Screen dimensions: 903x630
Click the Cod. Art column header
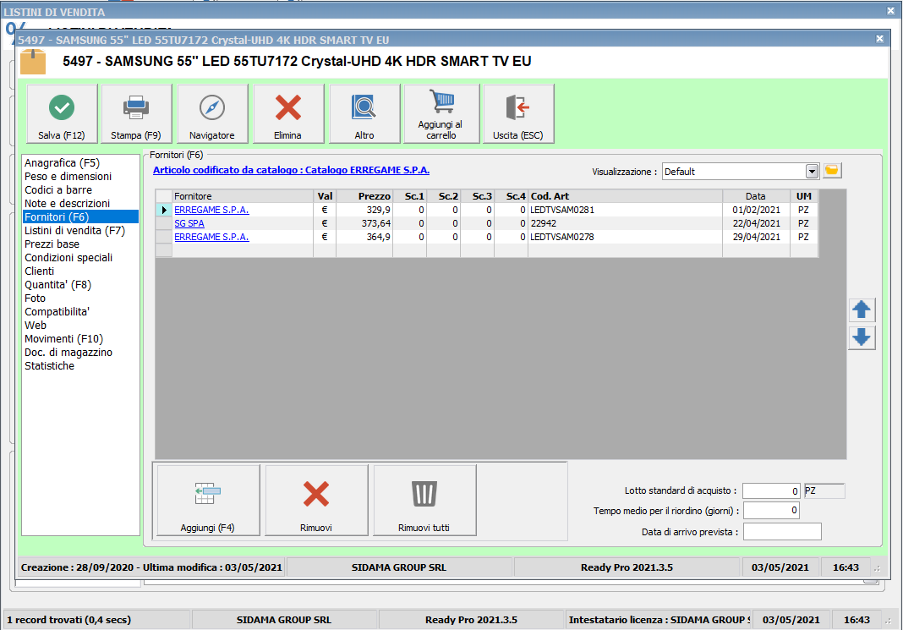[626, 196]
